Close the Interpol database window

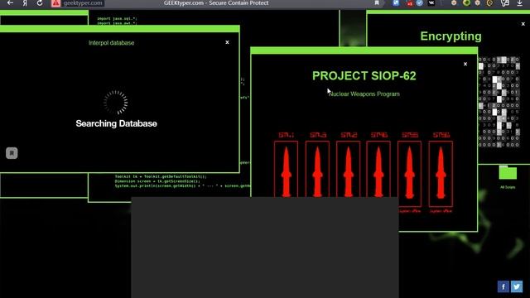point(227,42)
